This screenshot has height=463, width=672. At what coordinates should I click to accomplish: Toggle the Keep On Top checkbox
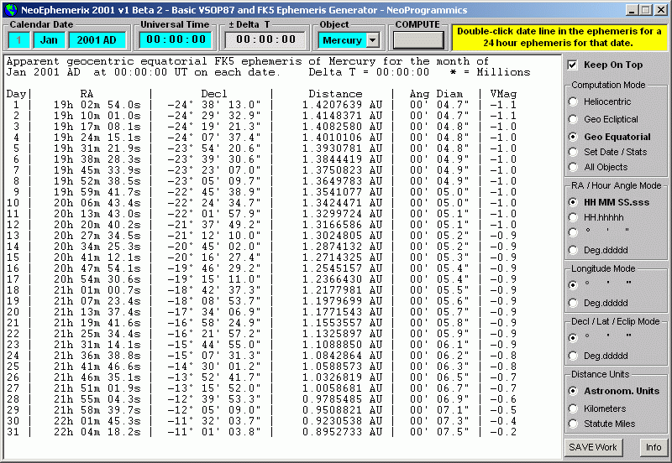[573, 65]
